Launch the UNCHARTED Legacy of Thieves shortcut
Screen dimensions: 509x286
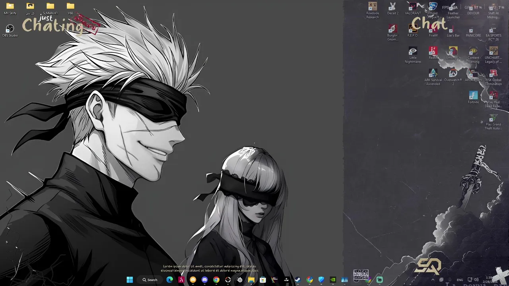493,55
